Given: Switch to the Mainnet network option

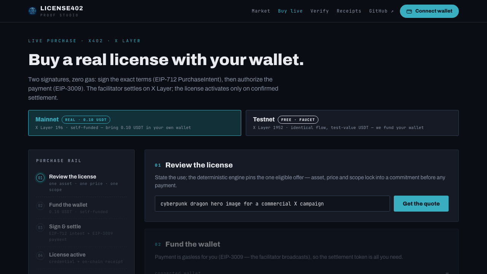Looking at the screenshot, I should point(135,123).
